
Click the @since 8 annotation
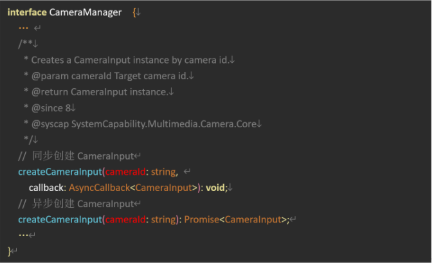pyautogui.click(x=51, y=108)
